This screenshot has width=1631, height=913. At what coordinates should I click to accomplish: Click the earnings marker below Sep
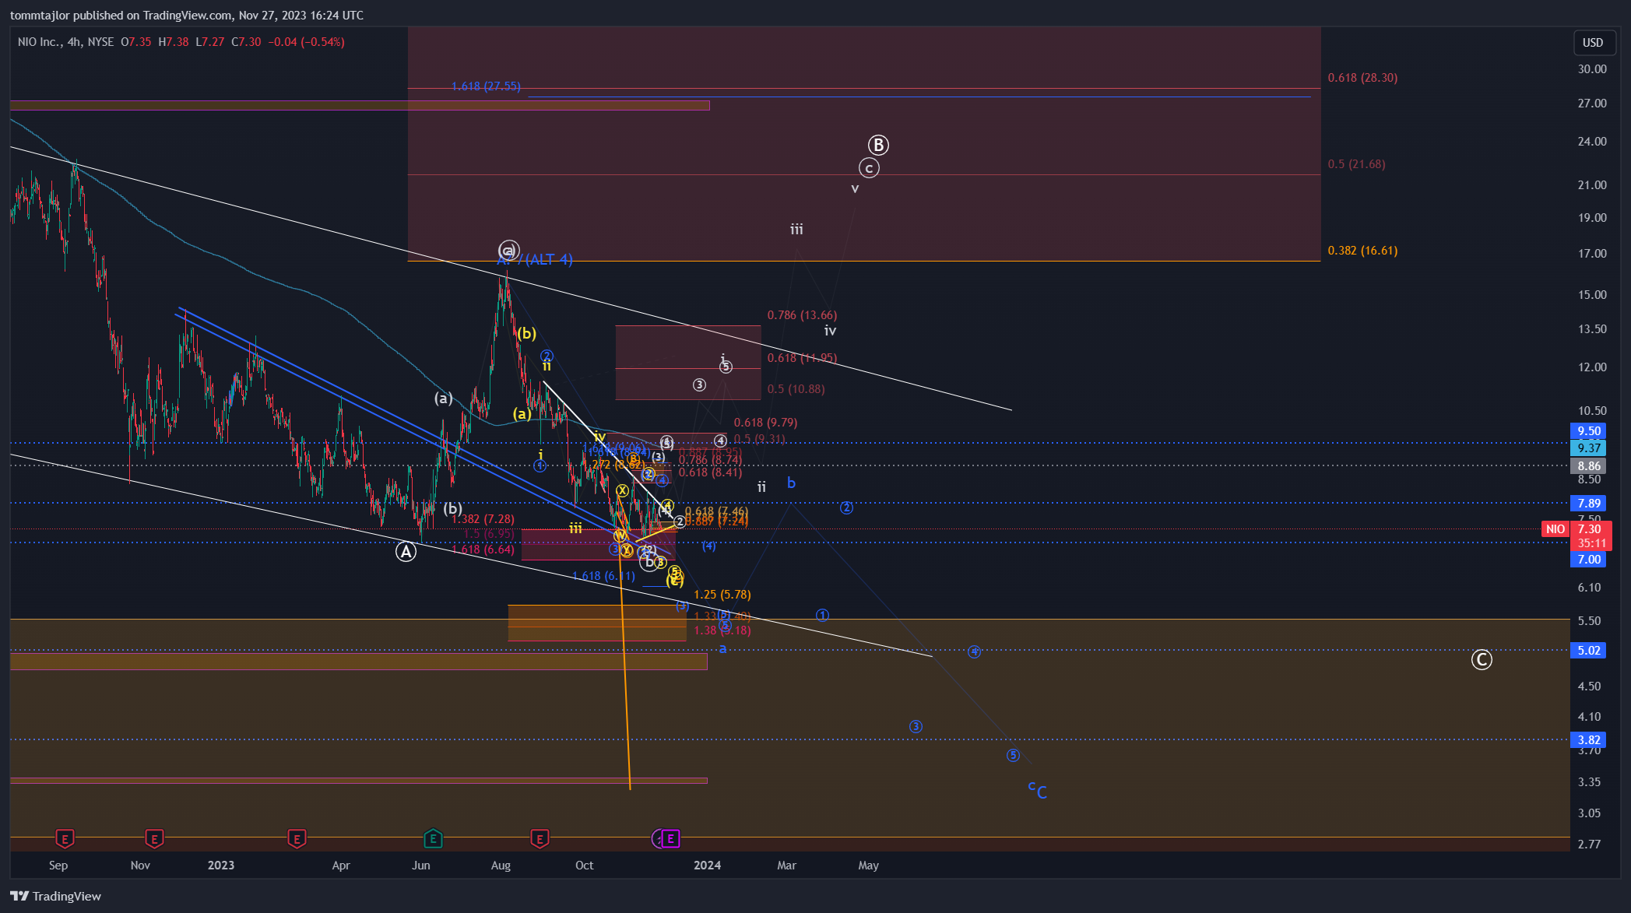click(x=65, y=838)
